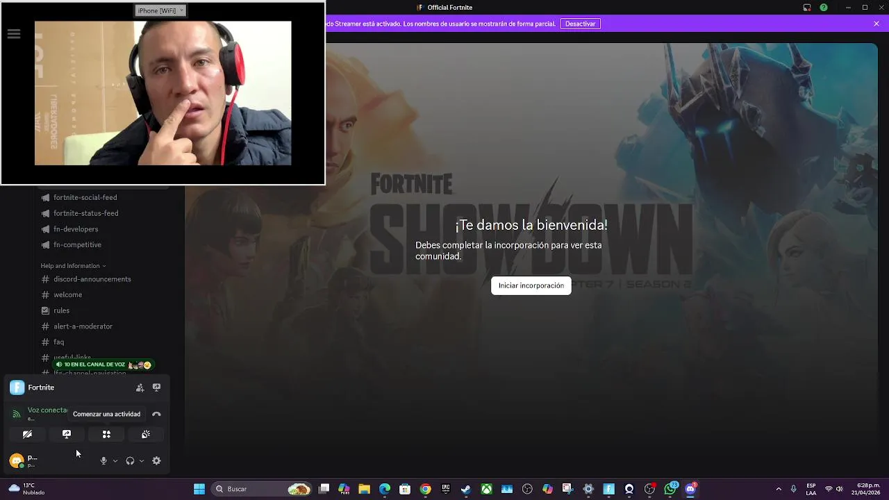The height and width of the screenshot is (500, 889).
Task: Click the taskbar Buscar search box
Action: click(261, 489)
